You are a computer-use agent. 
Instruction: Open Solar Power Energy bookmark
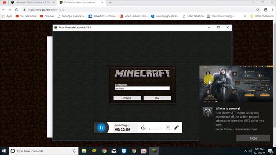point(221,16)
